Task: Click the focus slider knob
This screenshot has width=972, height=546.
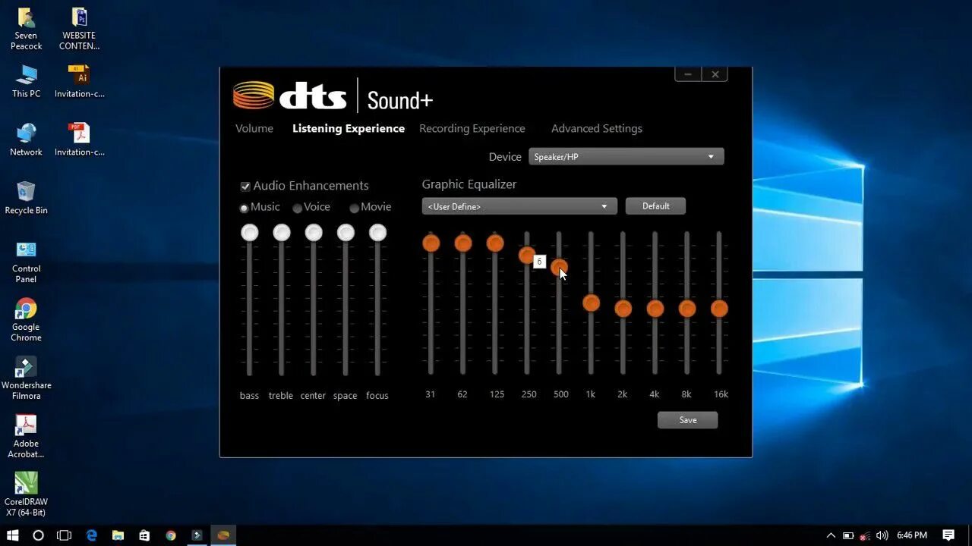Action: (x=377, y=233)
